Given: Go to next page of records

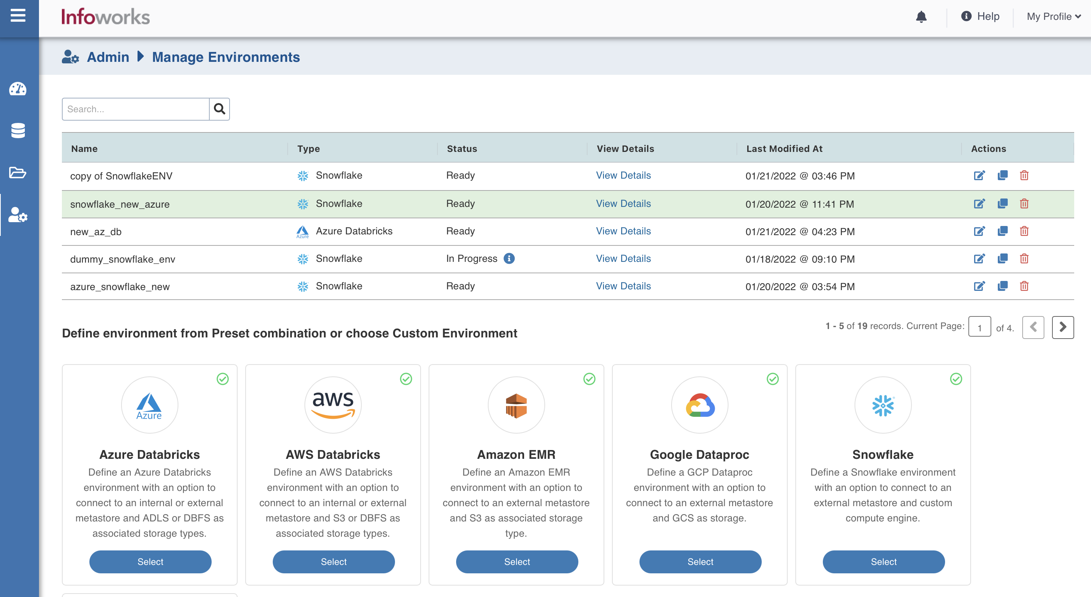Looking at the screenshot, I should [x=1063, y=328].
